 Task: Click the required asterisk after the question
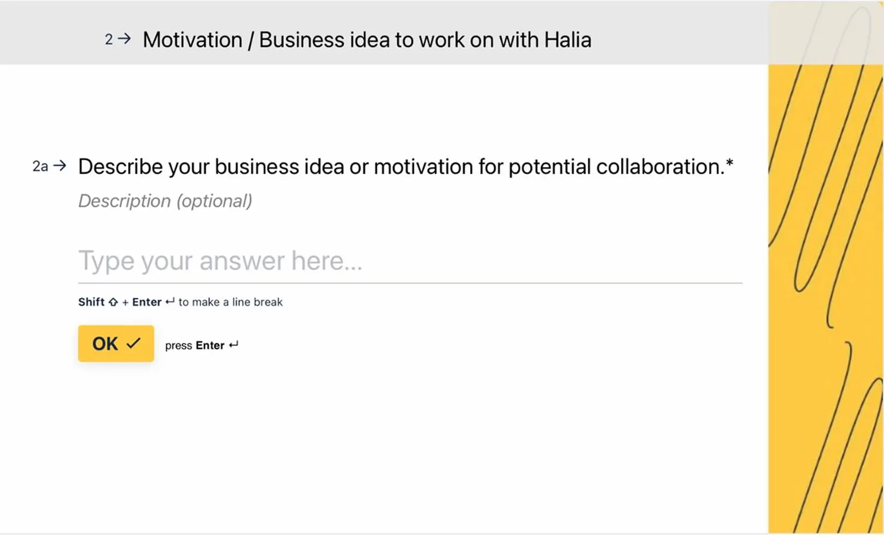(x=730, y=162)
